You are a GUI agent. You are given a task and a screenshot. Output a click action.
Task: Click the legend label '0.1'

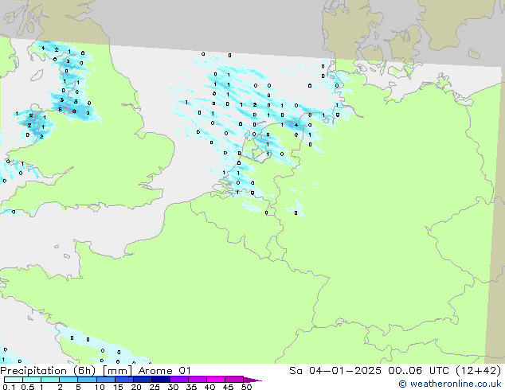[x=9, y=387]
